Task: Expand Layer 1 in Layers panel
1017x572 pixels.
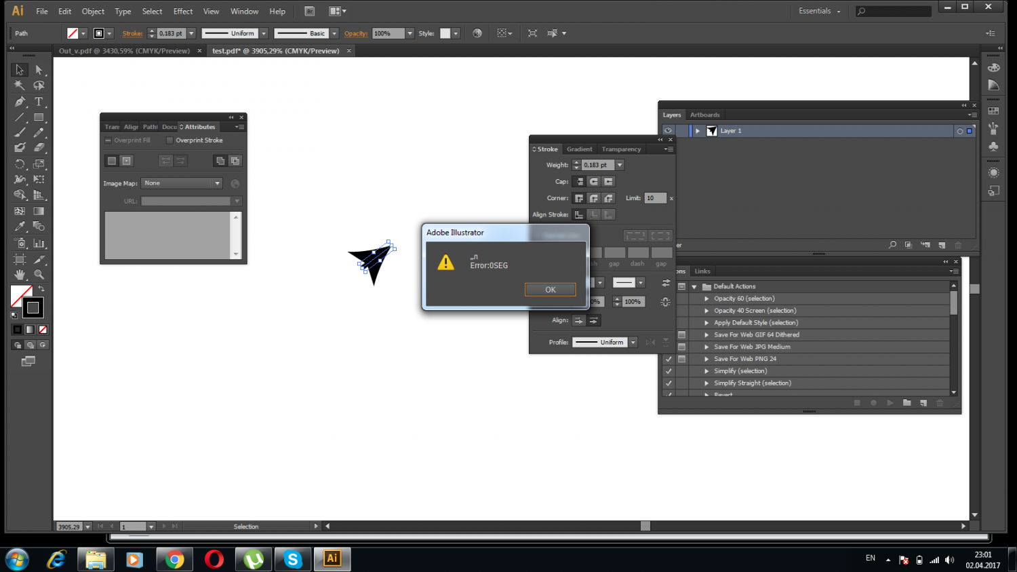Action: 698,131
